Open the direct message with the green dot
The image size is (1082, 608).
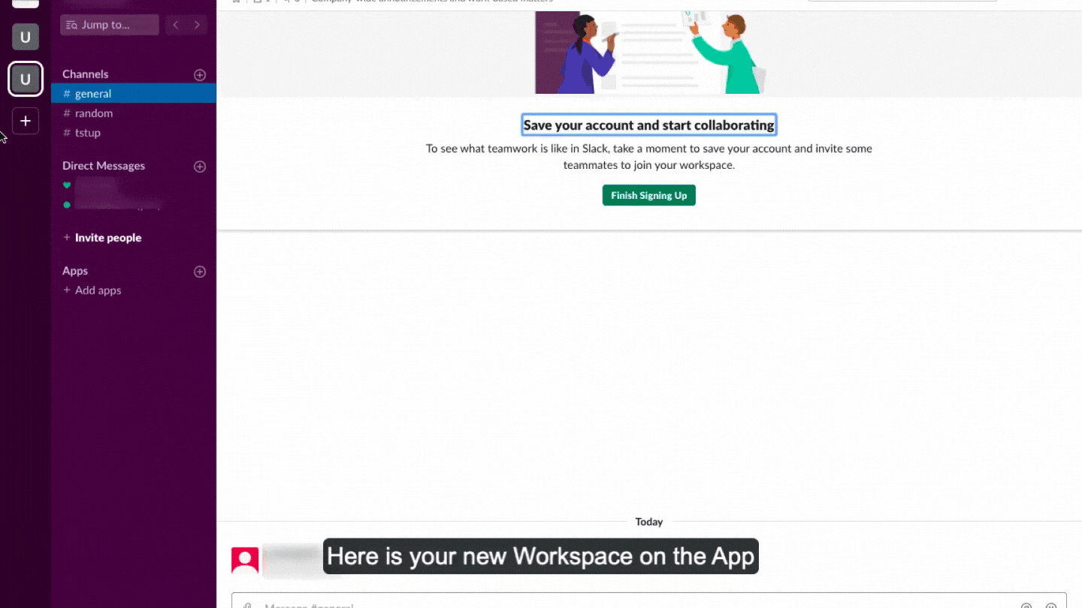[x=134, y=204]
